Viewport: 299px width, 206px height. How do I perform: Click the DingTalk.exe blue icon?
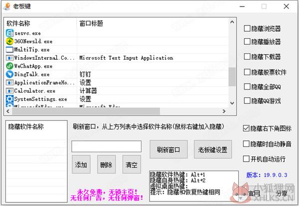(x=9, y=74)
